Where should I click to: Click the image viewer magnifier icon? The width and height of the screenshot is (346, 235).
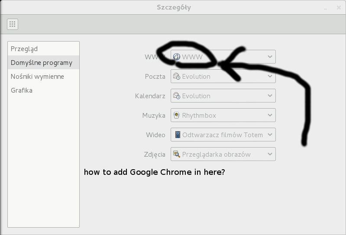tap(177, 155)
